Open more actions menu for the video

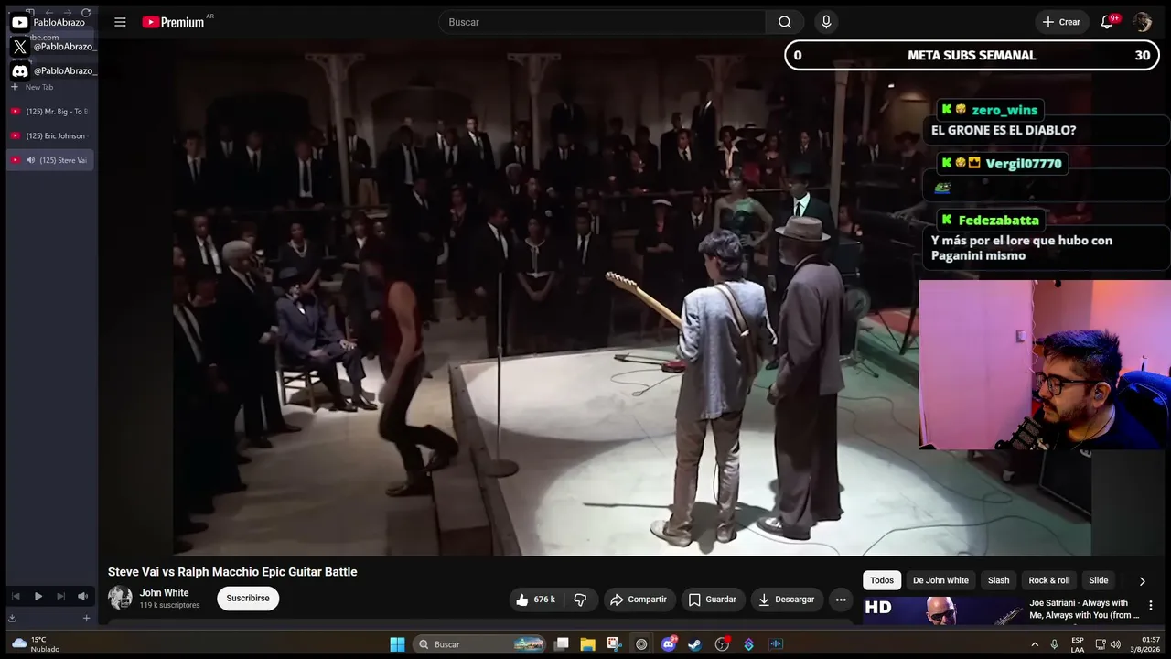tap(841, 600)
